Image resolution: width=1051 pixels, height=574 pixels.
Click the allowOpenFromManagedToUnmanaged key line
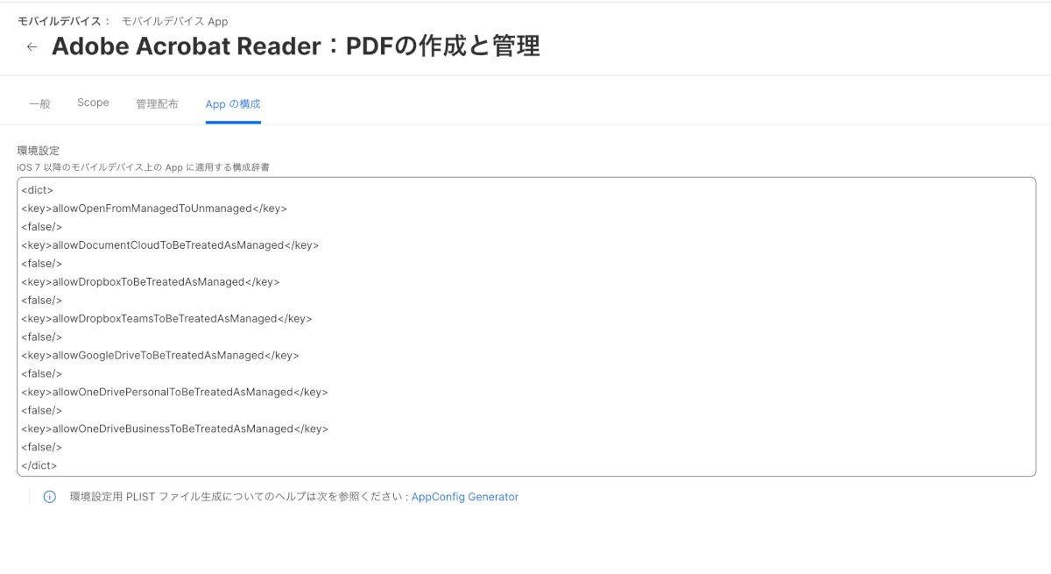154,209
